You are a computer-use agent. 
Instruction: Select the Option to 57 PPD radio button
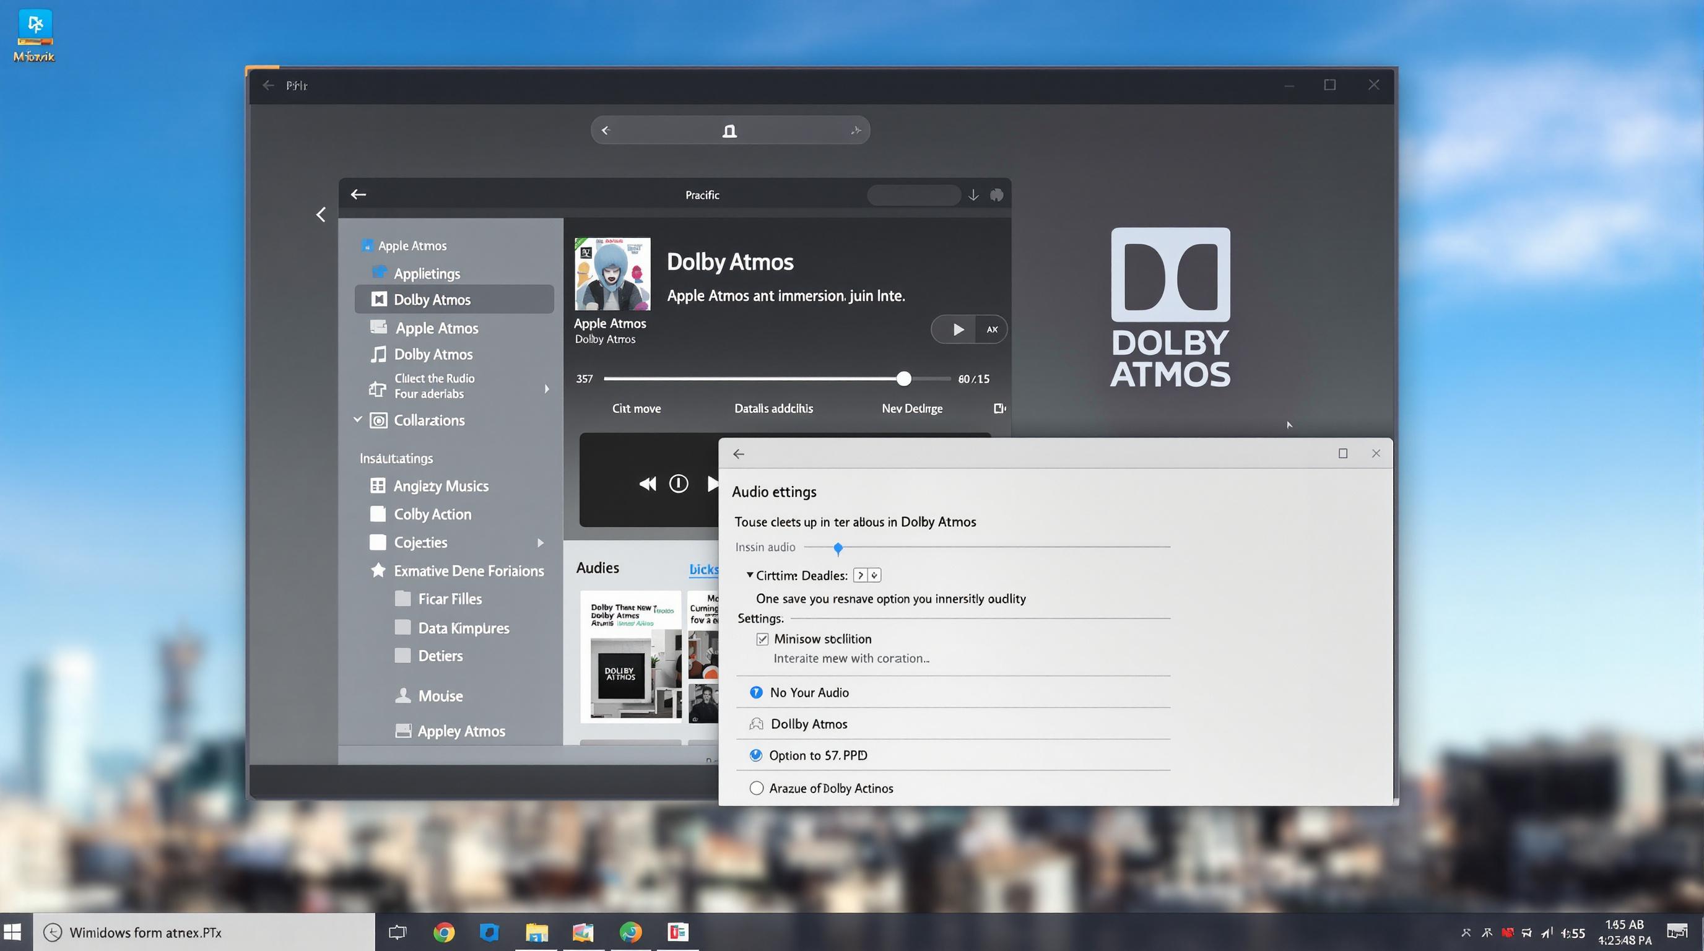[x=755, y=755]
